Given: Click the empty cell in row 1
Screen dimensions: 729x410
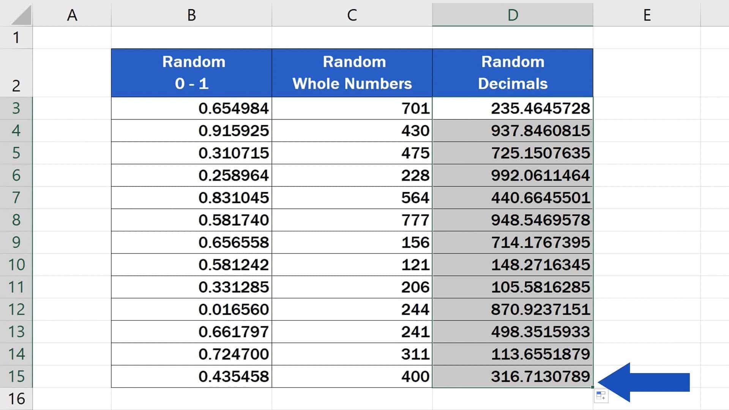Looking at the screenshot, I should tap(191, 37).
